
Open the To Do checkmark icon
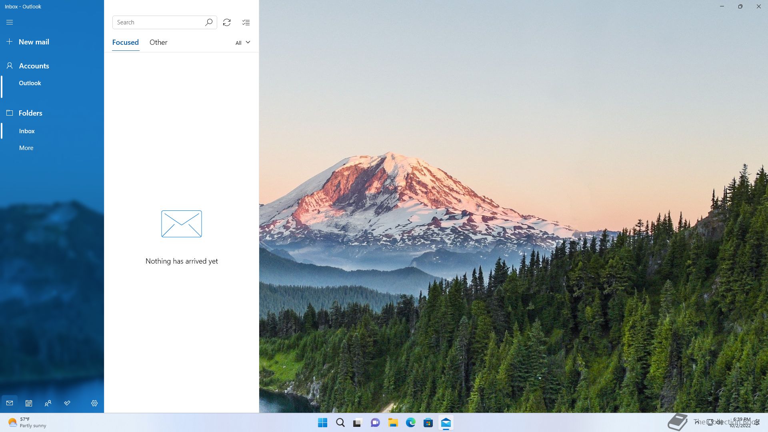pos(67,403)
